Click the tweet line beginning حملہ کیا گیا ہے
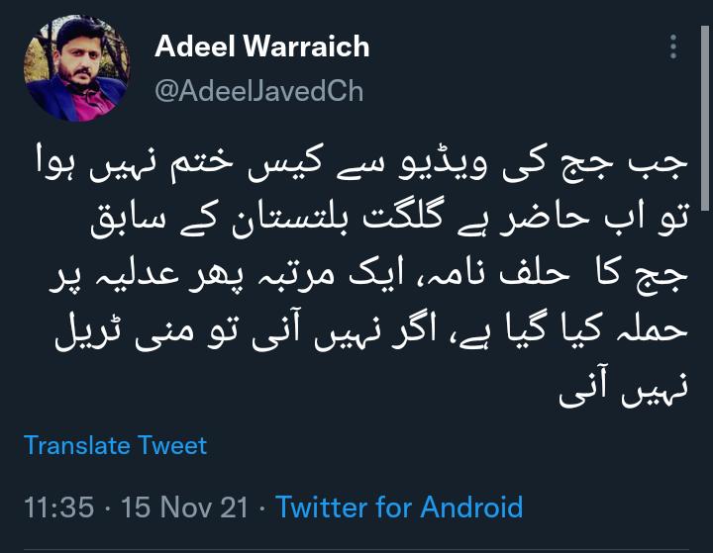 pyautogui.click(x=371, y=331)
